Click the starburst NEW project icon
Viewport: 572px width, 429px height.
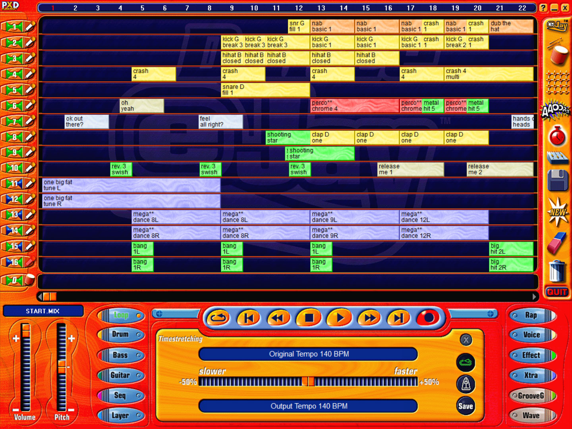point(557,212)
